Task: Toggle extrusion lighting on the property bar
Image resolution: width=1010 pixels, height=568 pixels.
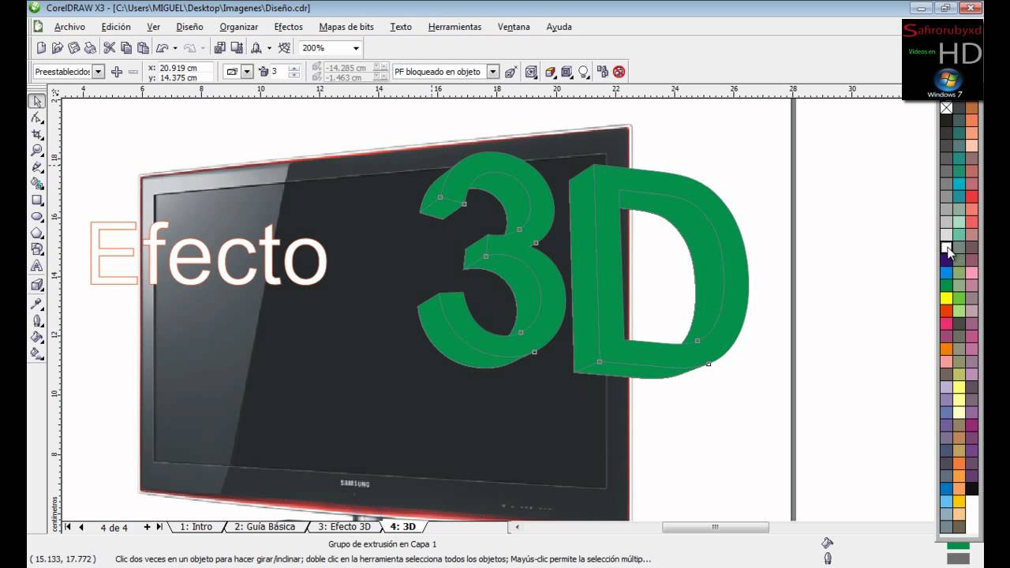Action: coord(583,71)
